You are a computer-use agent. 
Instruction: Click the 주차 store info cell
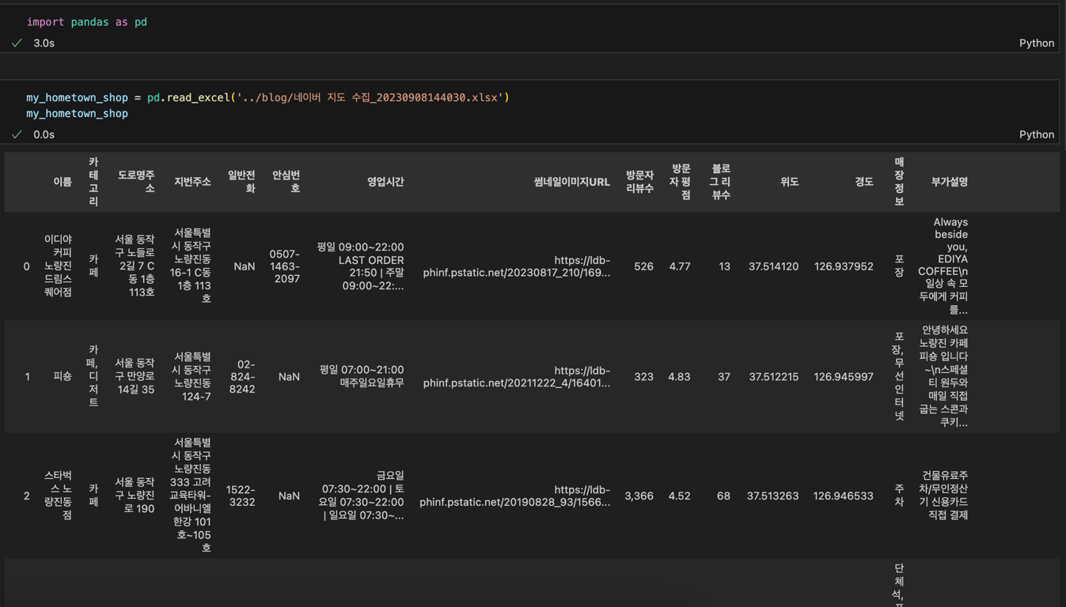pyautogui.click(x=899, y=496)
